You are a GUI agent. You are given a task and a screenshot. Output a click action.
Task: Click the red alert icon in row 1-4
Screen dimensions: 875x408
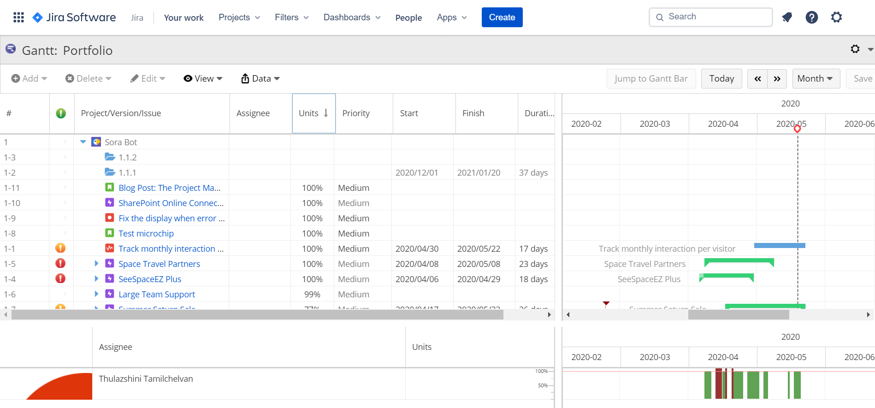[x=60, y=278]
